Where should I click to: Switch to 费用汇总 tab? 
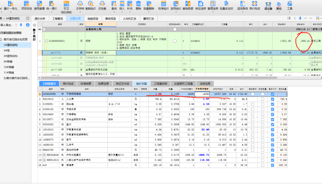pos(148,18)
